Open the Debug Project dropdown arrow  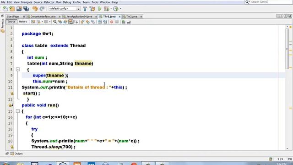click(111, 9)
